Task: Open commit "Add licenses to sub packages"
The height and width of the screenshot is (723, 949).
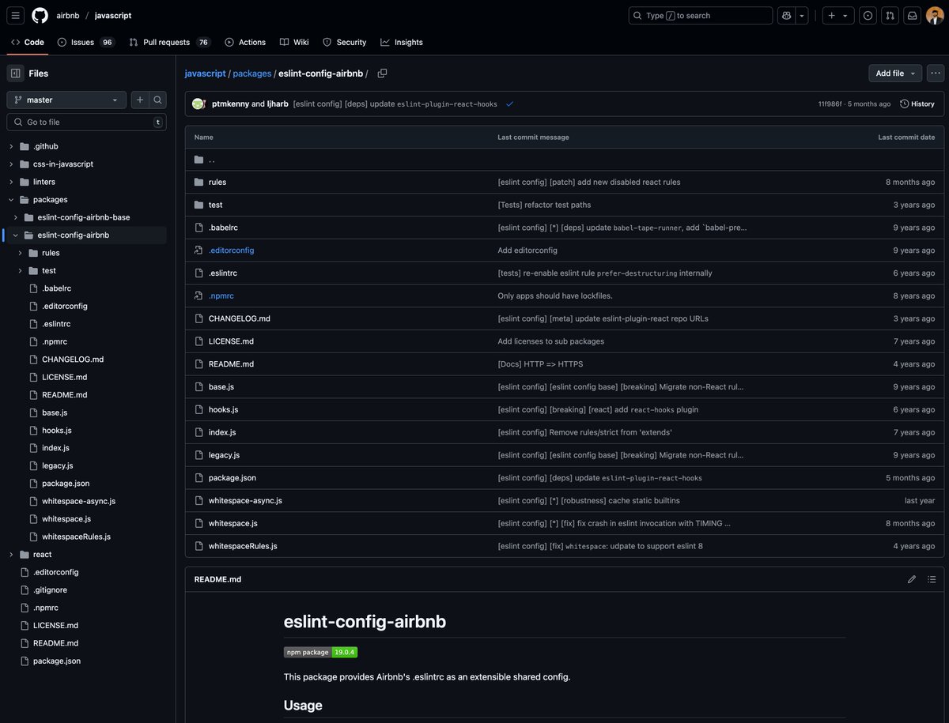Action: (550, 341)
